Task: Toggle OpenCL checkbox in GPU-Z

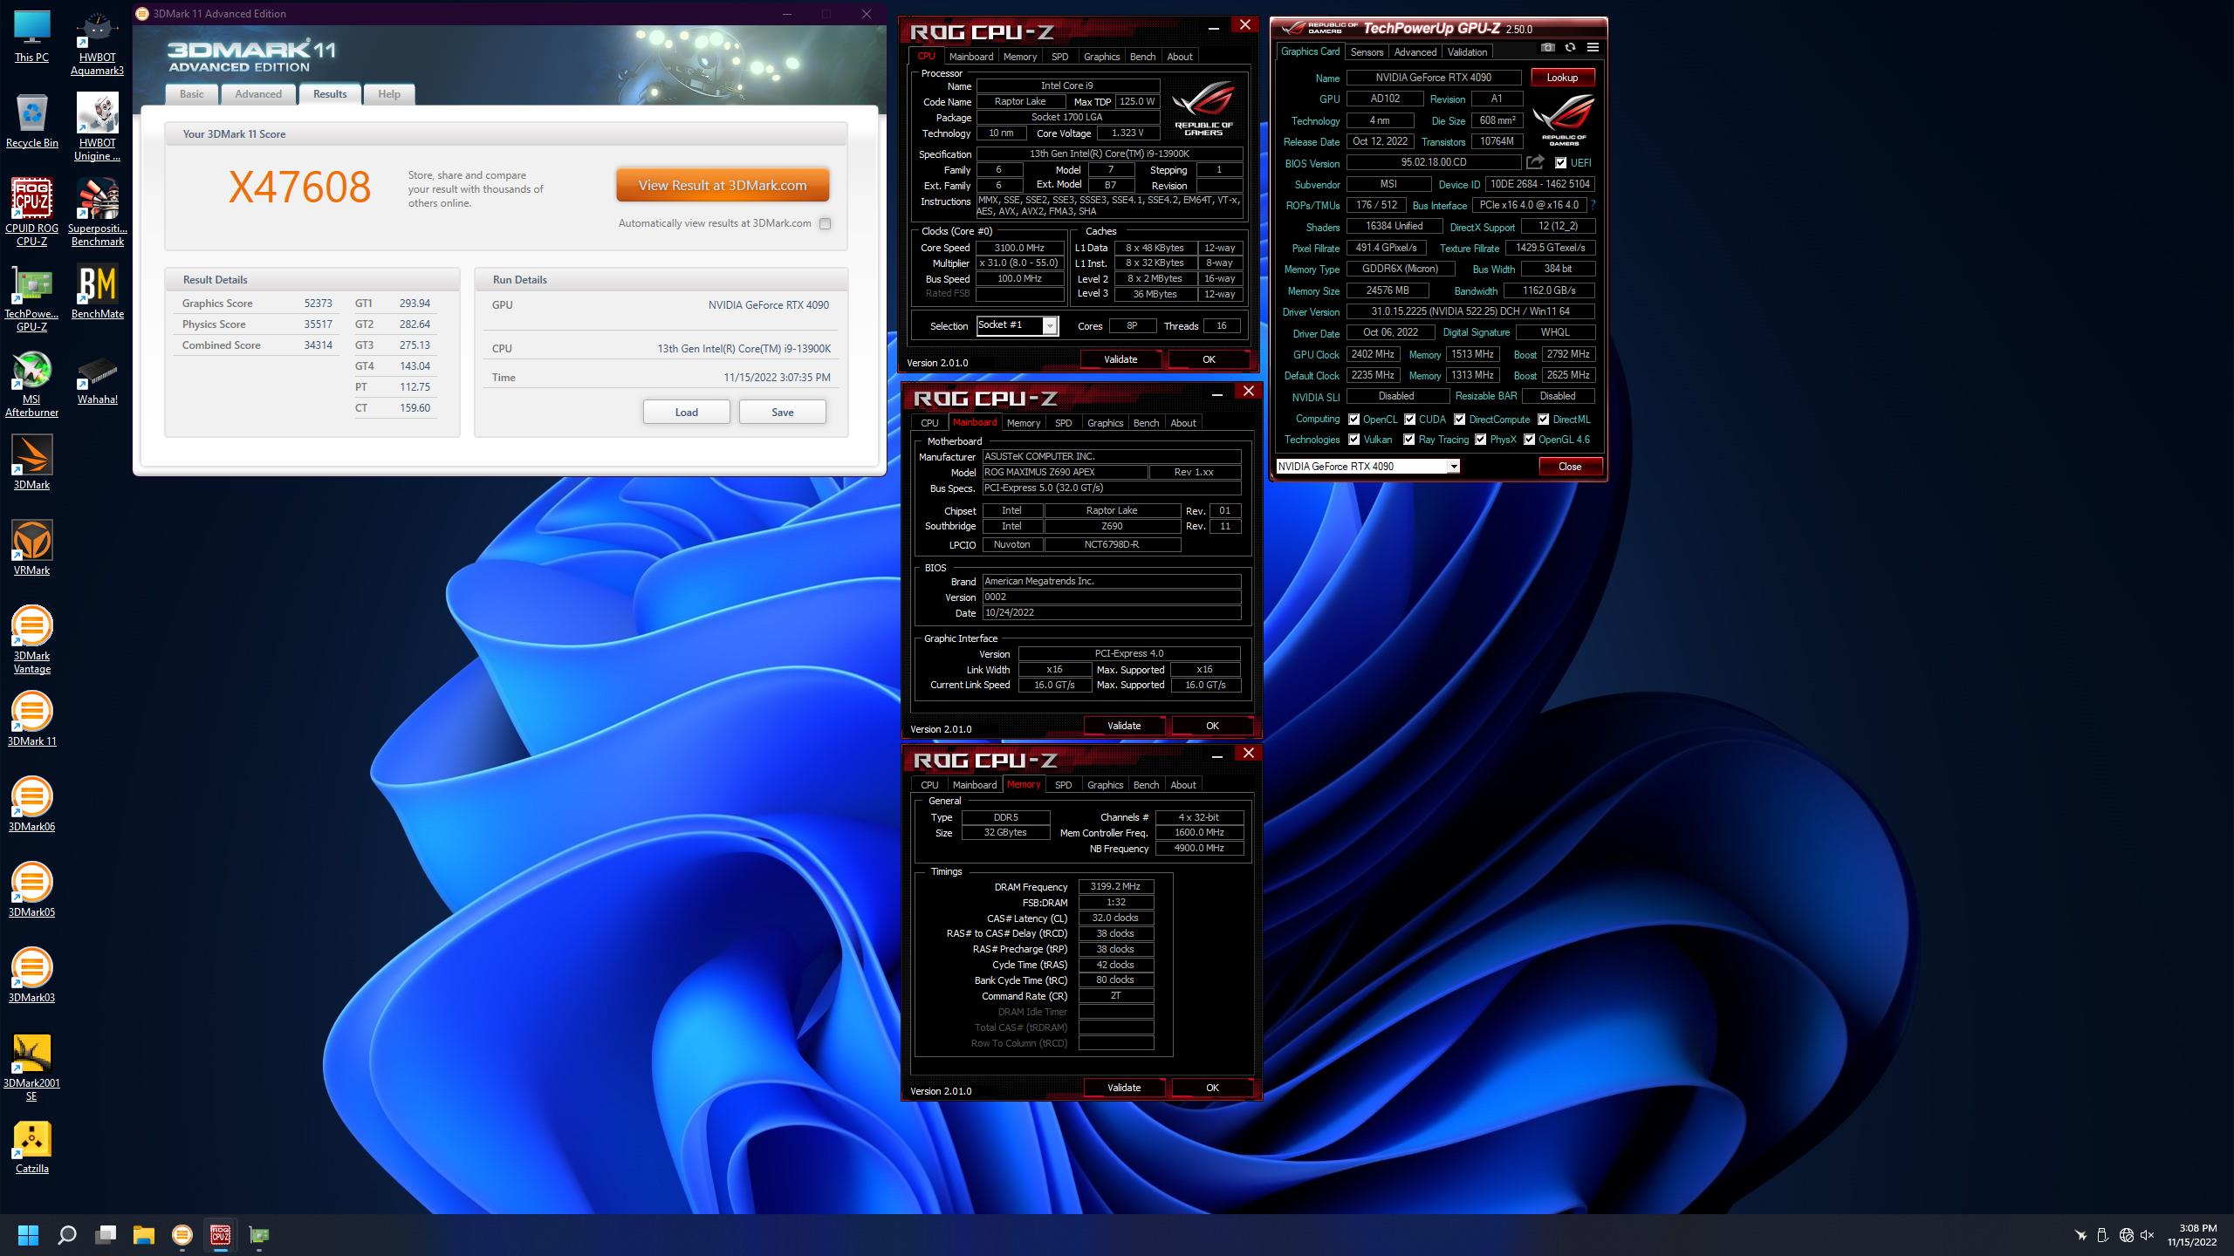Action: pyautogui.click(x=1353, y=420)
